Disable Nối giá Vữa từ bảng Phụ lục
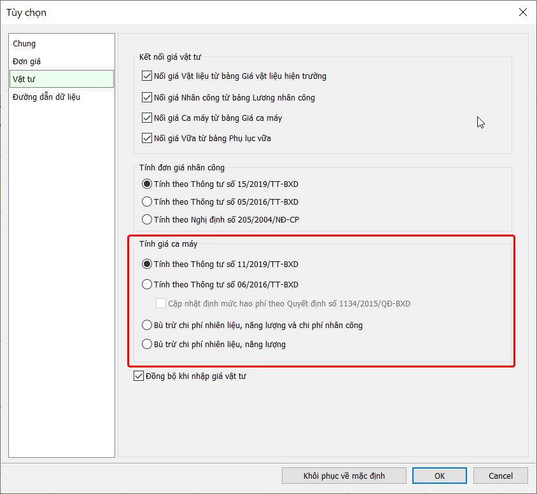 148,139
